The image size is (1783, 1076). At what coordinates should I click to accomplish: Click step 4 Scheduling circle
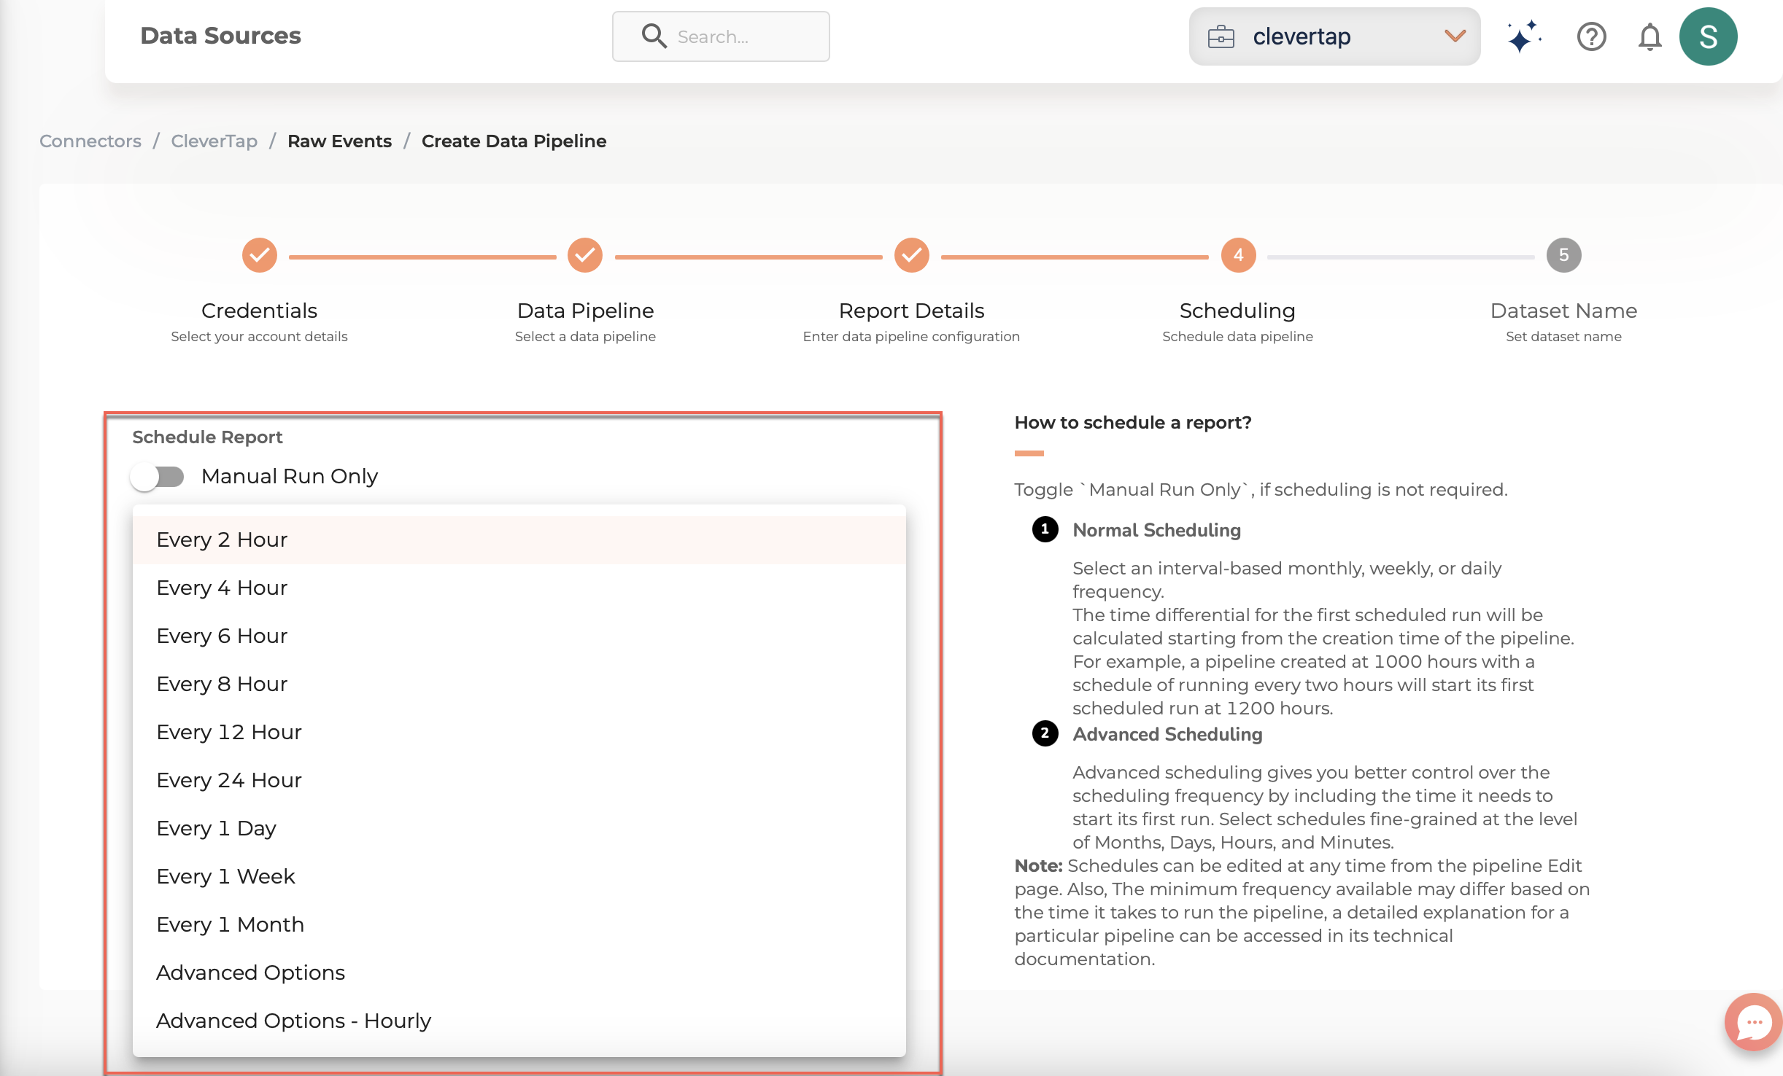[1238, 255]
